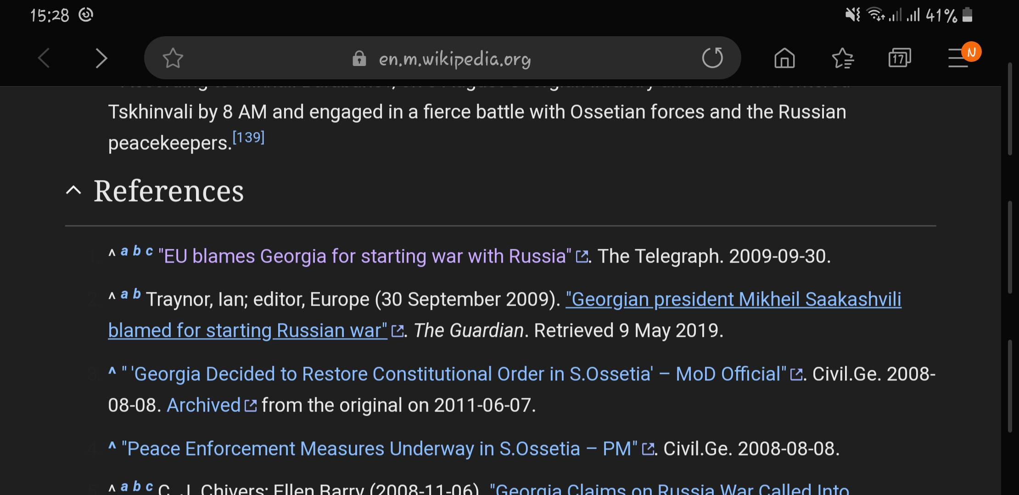Open the Archived link for reference 3

coord(203,405)
